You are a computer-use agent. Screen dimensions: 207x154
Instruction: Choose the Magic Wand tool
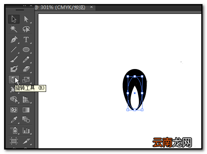coord(13,29)
